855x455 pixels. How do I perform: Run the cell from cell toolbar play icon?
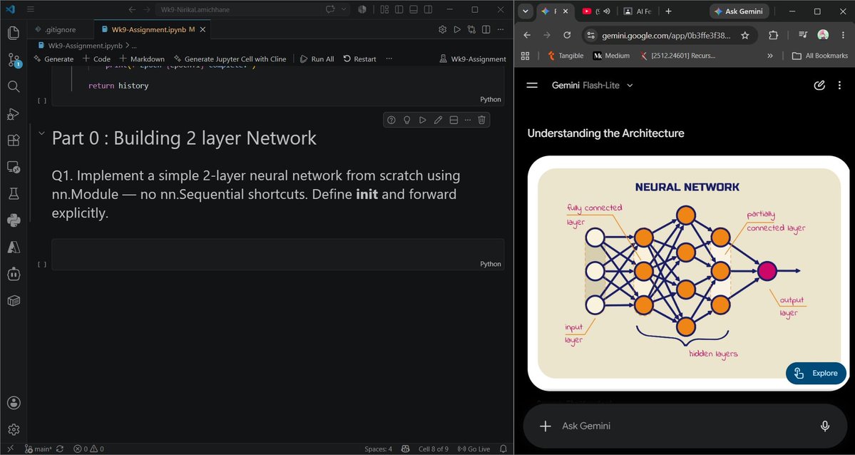pos(423,120)
